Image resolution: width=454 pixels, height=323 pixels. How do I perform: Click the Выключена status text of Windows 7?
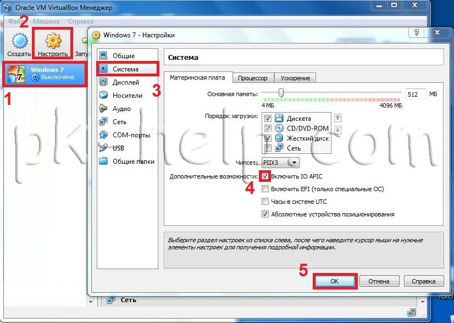coord(57,77)
